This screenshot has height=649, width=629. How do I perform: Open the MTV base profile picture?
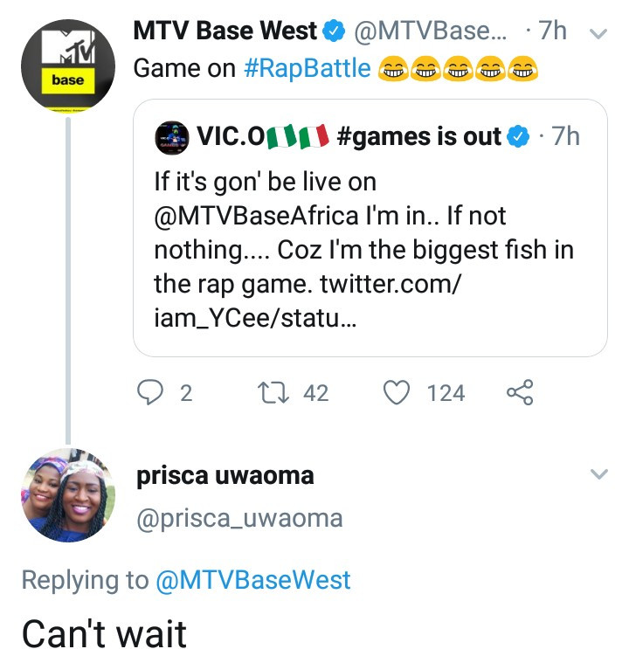(68, 66)
